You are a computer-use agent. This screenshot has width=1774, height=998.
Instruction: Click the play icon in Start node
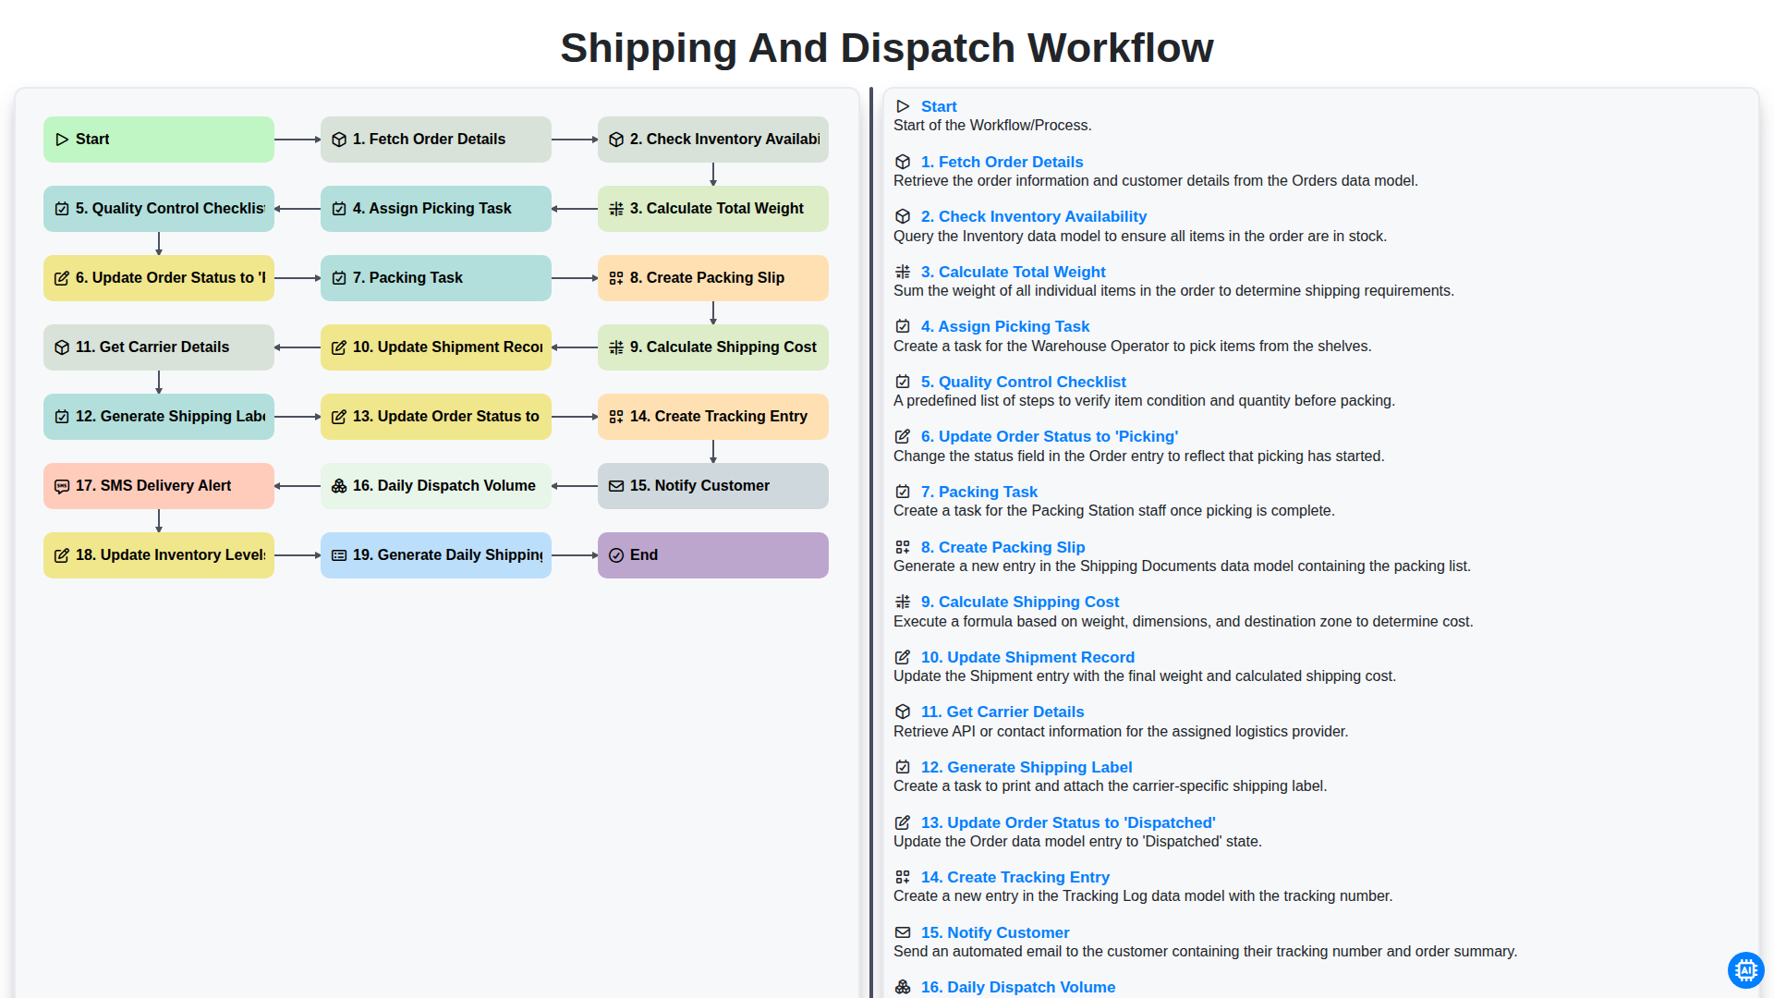tap(62, 140)
